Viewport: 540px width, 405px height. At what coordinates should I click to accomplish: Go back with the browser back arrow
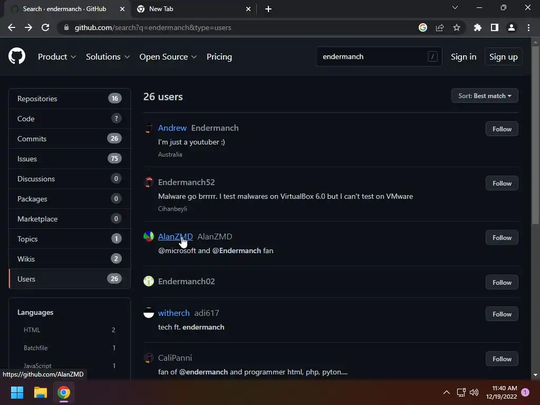[12, 27]
